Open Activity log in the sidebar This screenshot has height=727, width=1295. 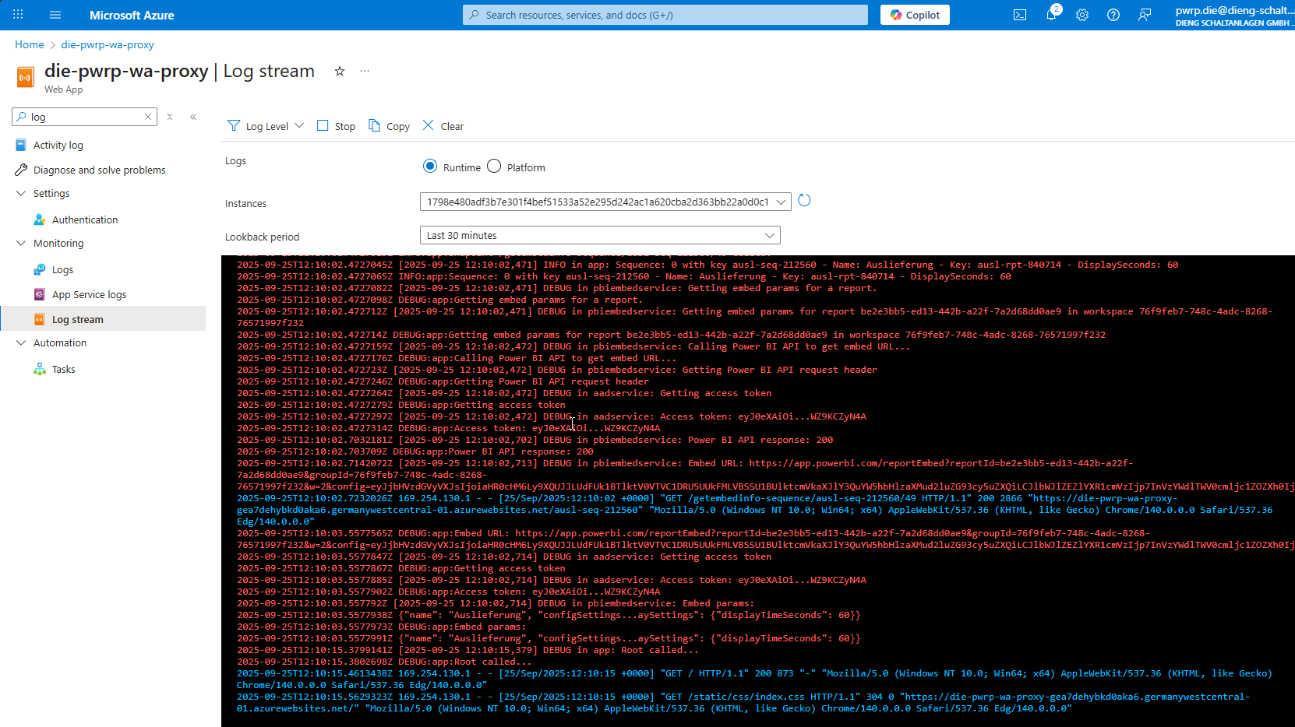58,145
